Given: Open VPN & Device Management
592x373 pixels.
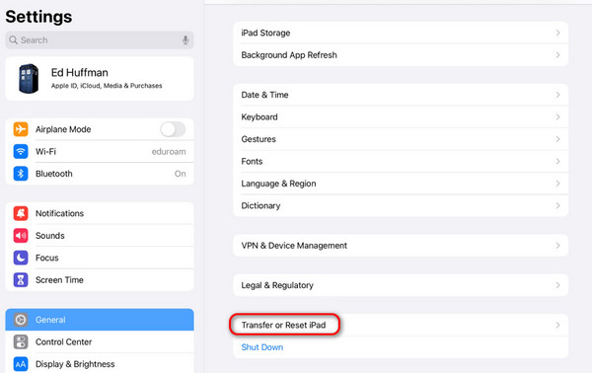Looking at the screenshot, I should coord(401,246).
